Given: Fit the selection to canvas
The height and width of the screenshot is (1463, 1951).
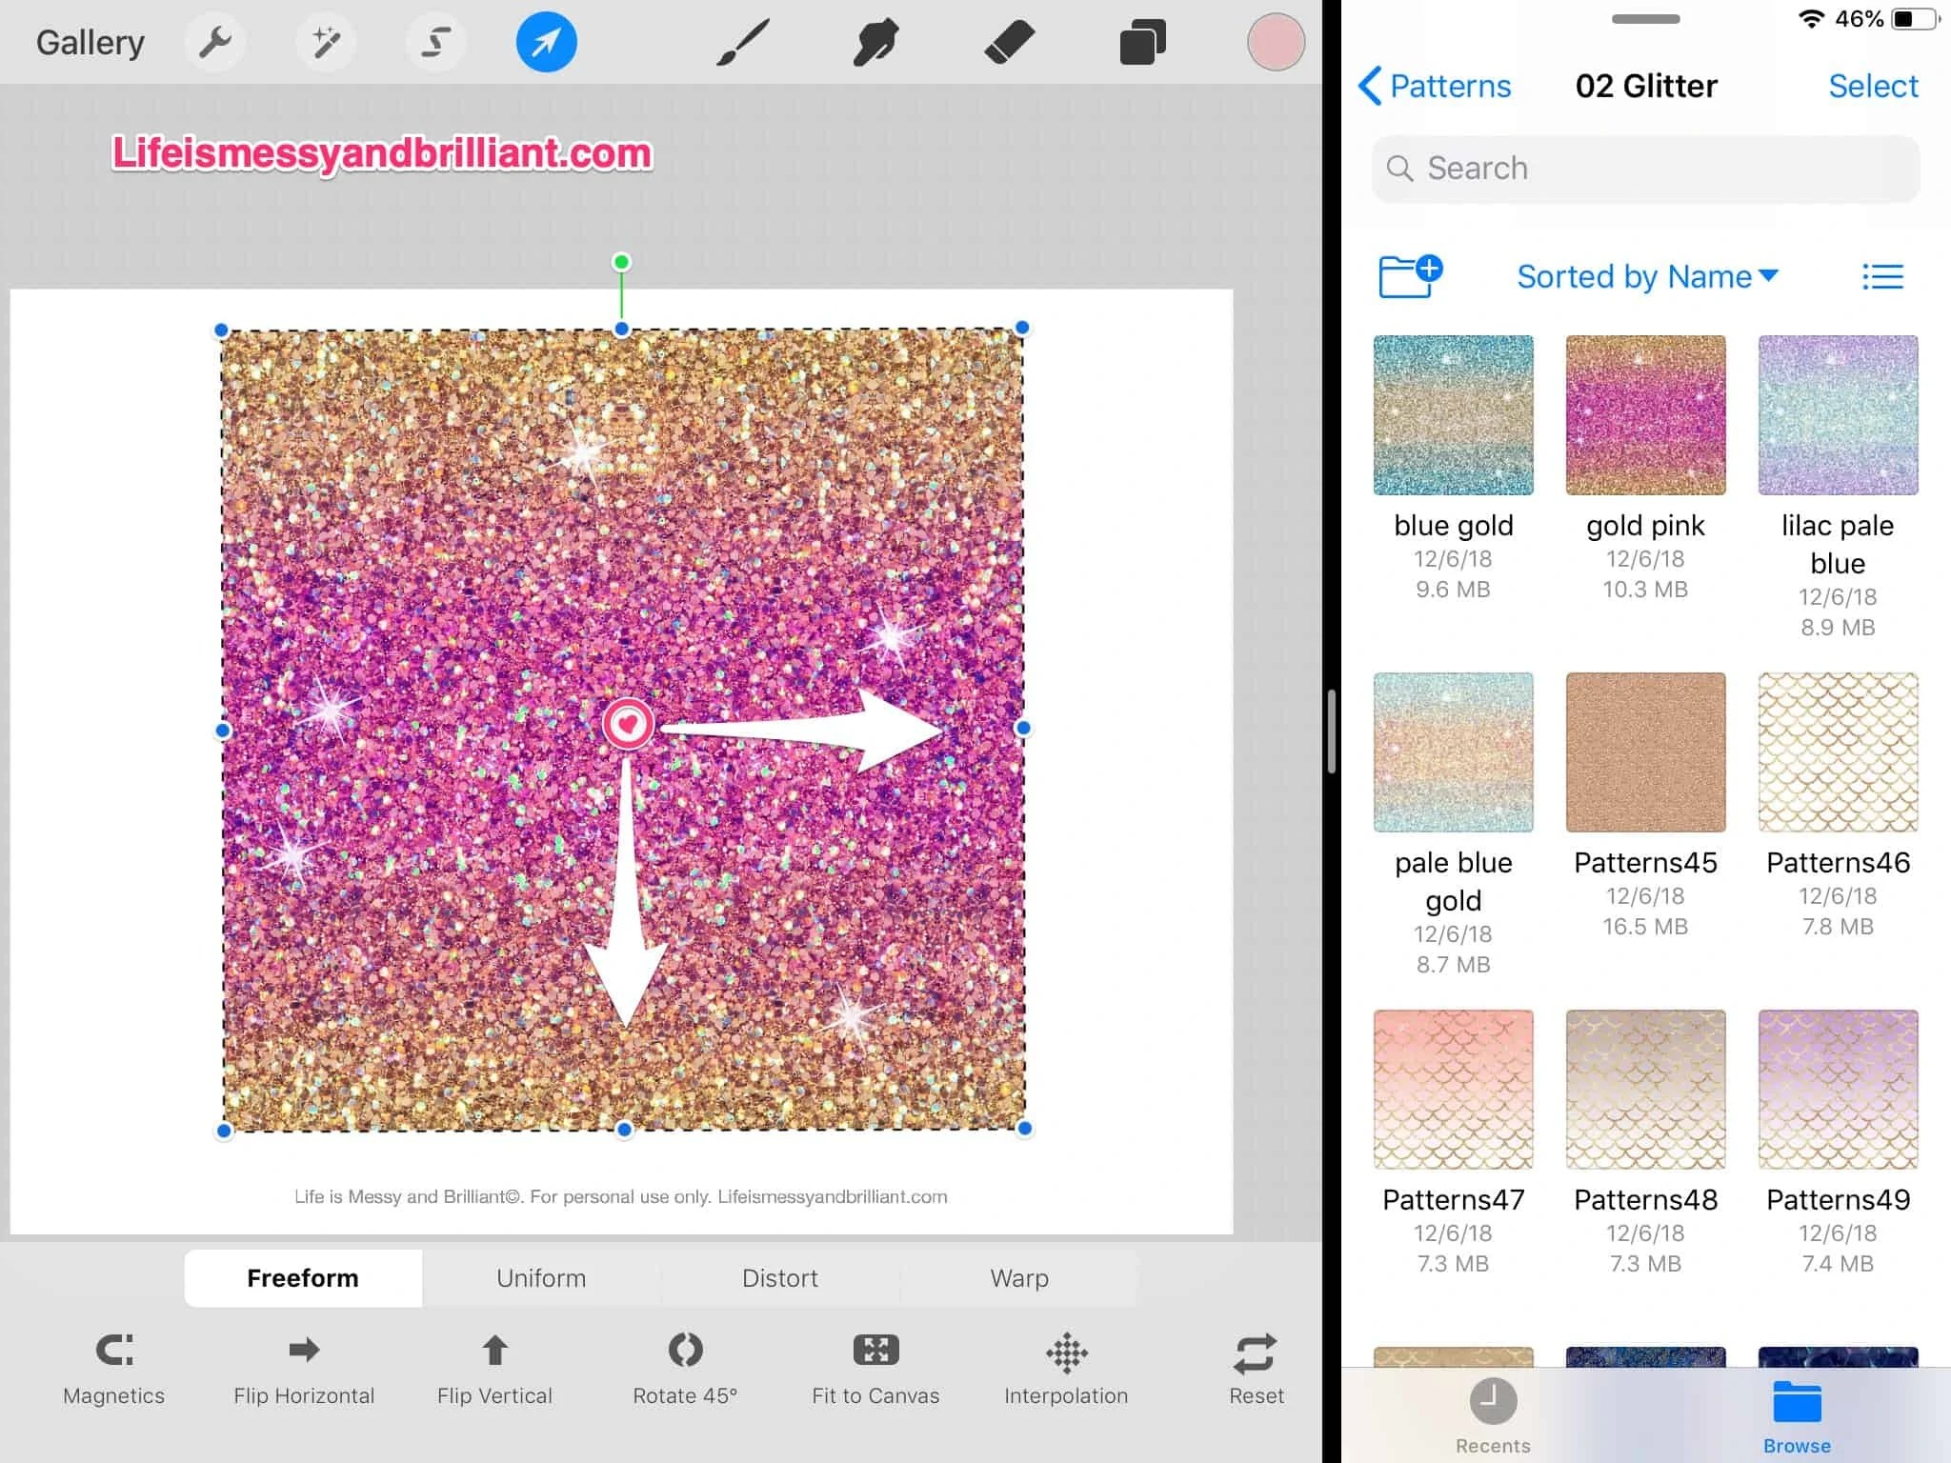Looking at the screenshot, I should [875, 1369].
